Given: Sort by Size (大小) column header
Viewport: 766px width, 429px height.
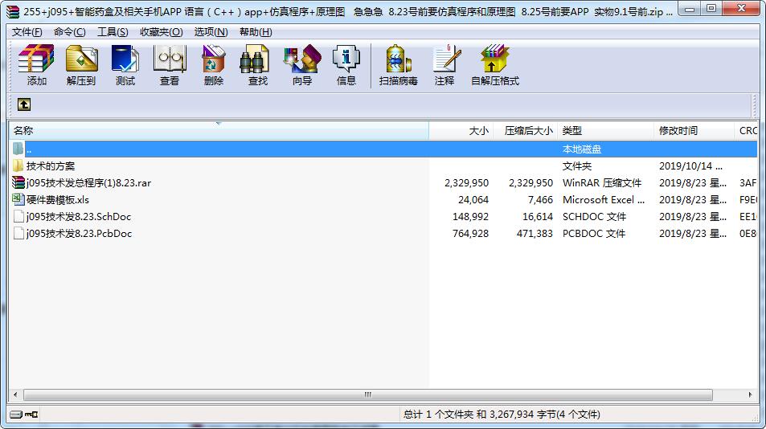Looking at the screenshot, I should (461, 130).
